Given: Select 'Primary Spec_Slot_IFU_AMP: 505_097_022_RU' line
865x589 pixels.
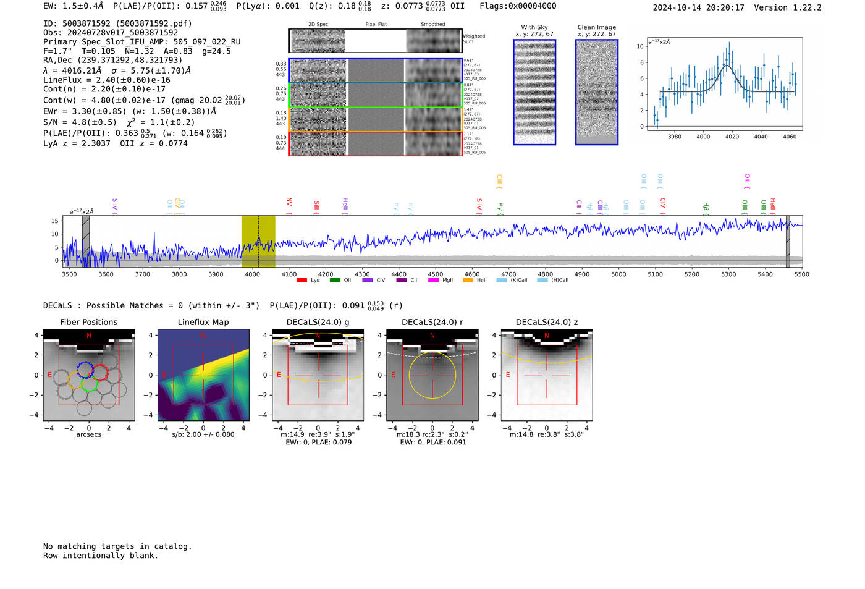Looking at the screenshot, I should point(142,42).
